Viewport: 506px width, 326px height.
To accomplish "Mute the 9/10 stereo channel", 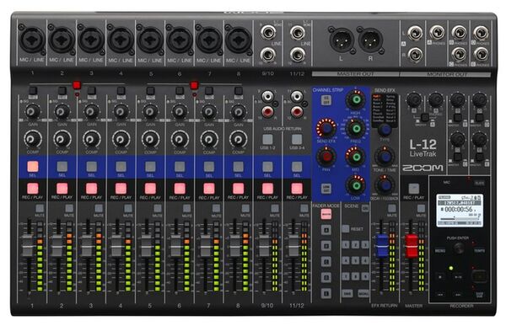I will pos(275,208).
